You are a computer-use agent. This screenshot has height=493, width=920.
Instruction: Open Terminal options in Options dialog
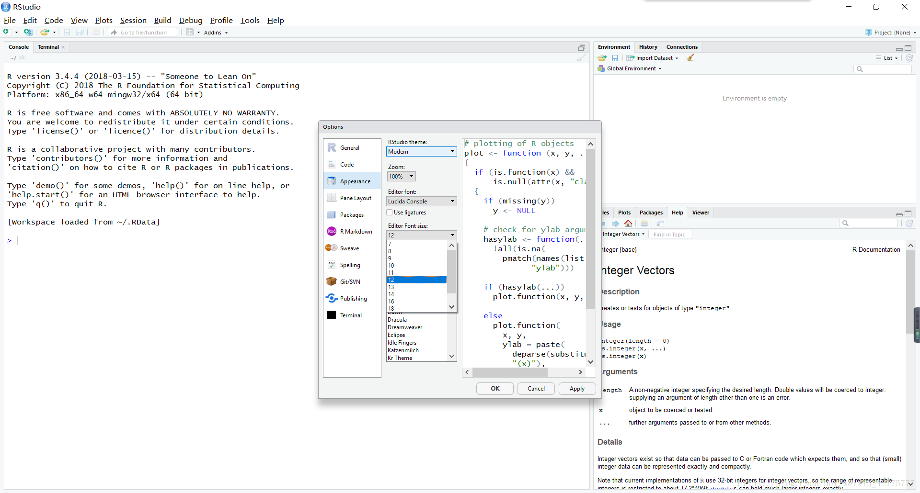click(352, 315)
